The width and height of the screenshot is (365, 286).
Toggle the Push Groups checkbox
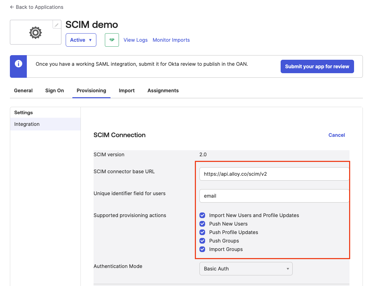click(202, 241)
